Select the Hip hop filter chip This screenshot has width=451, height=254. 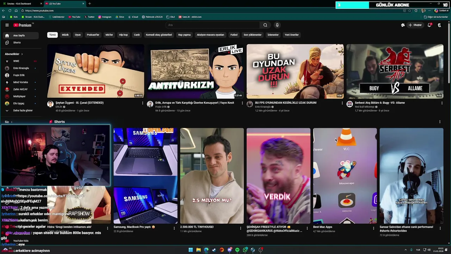(x=123, y=35)
